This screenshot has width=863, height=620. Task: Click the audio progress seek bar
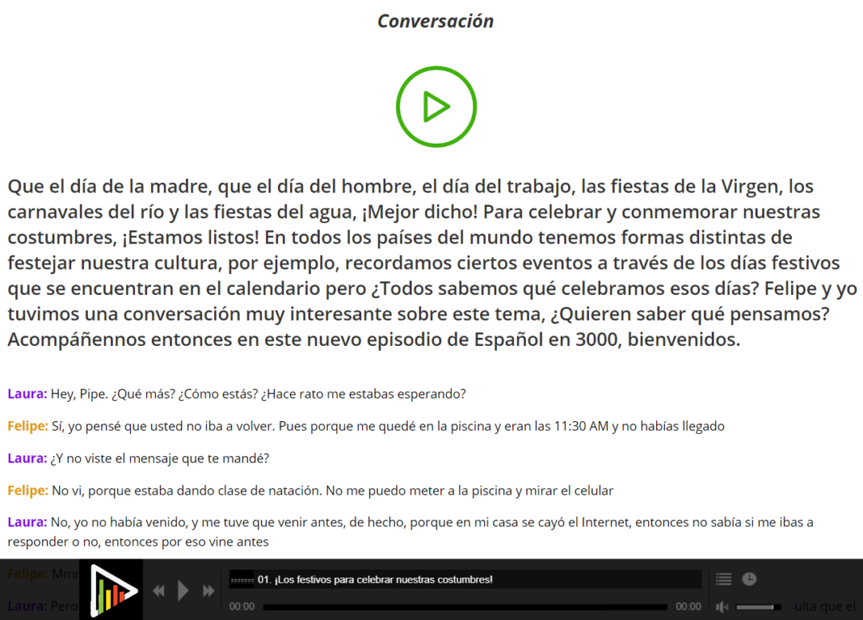coord(465,607)
